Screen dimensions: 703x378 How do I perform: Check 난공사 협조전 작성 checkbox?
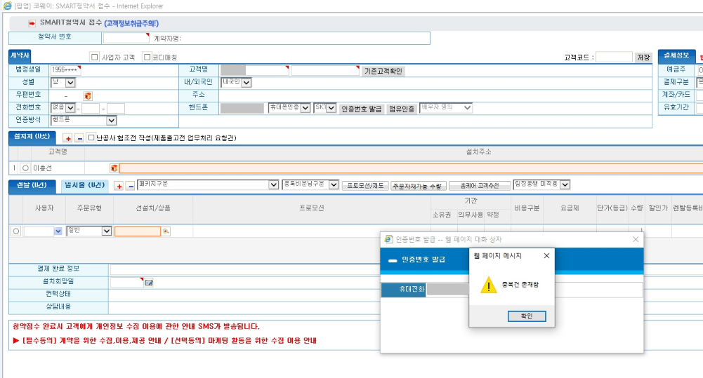click(91, 137)
